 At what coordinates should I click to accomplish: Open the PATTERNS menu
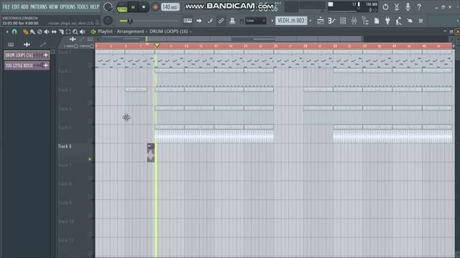[38, 6]
